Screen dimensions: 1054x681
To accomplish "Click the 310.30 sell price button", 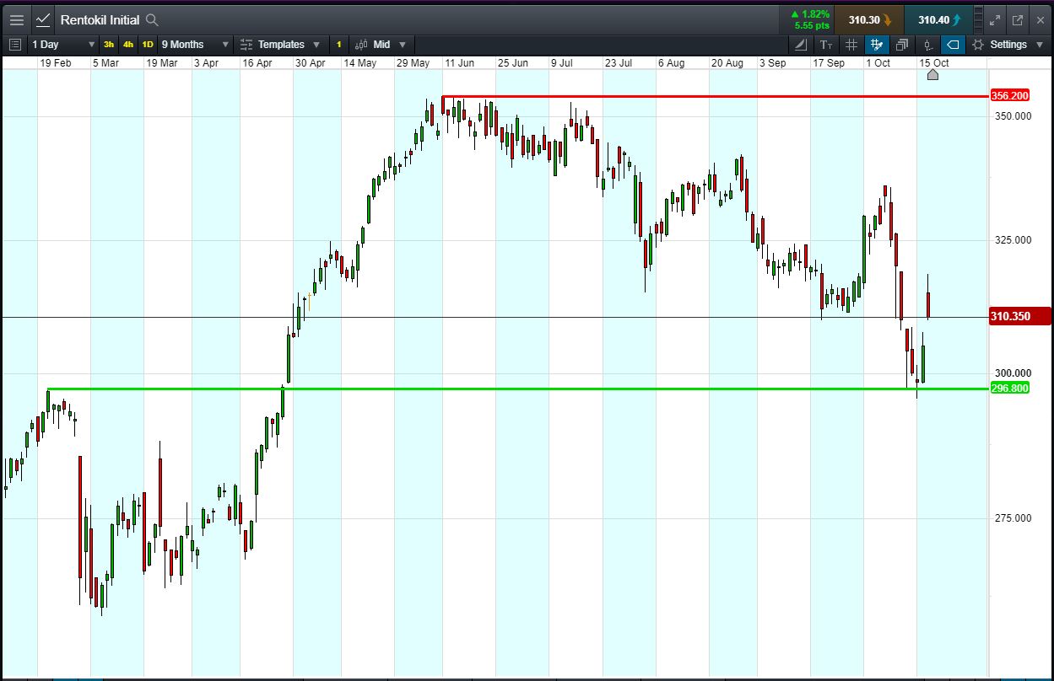I will (x=869, y=19).
